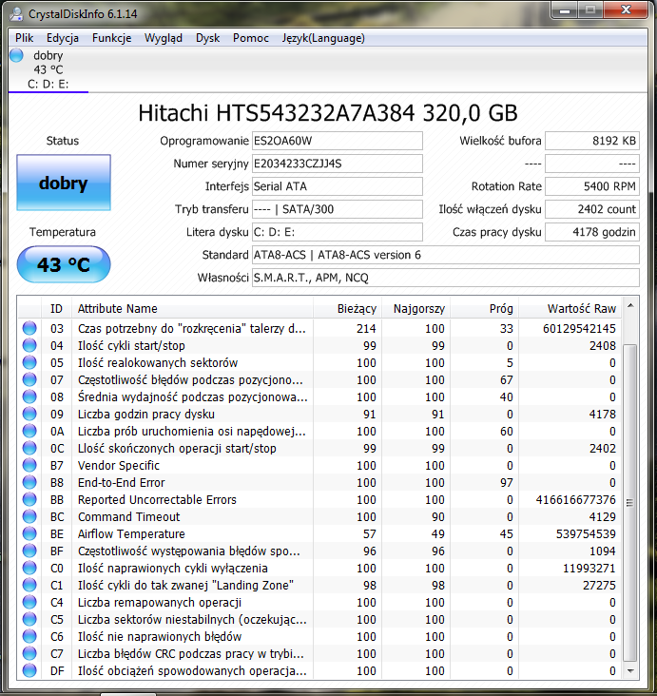
Task: Click status orb for attribute 0C row
Action: [x=29, y=449]
